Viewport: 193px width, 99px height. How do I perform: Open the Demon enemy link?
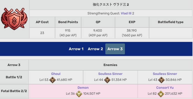pyautogui.click(x=83, y=88)
